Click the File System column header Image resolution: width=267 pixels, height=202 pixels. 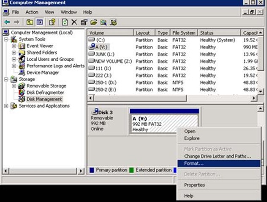click(x=184, y=33)
